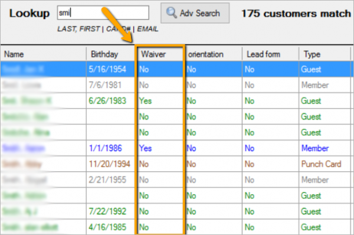Click Yes waiver in the 6/26/1983 row
The image size is (354, 235).
[x=145, y=101]
